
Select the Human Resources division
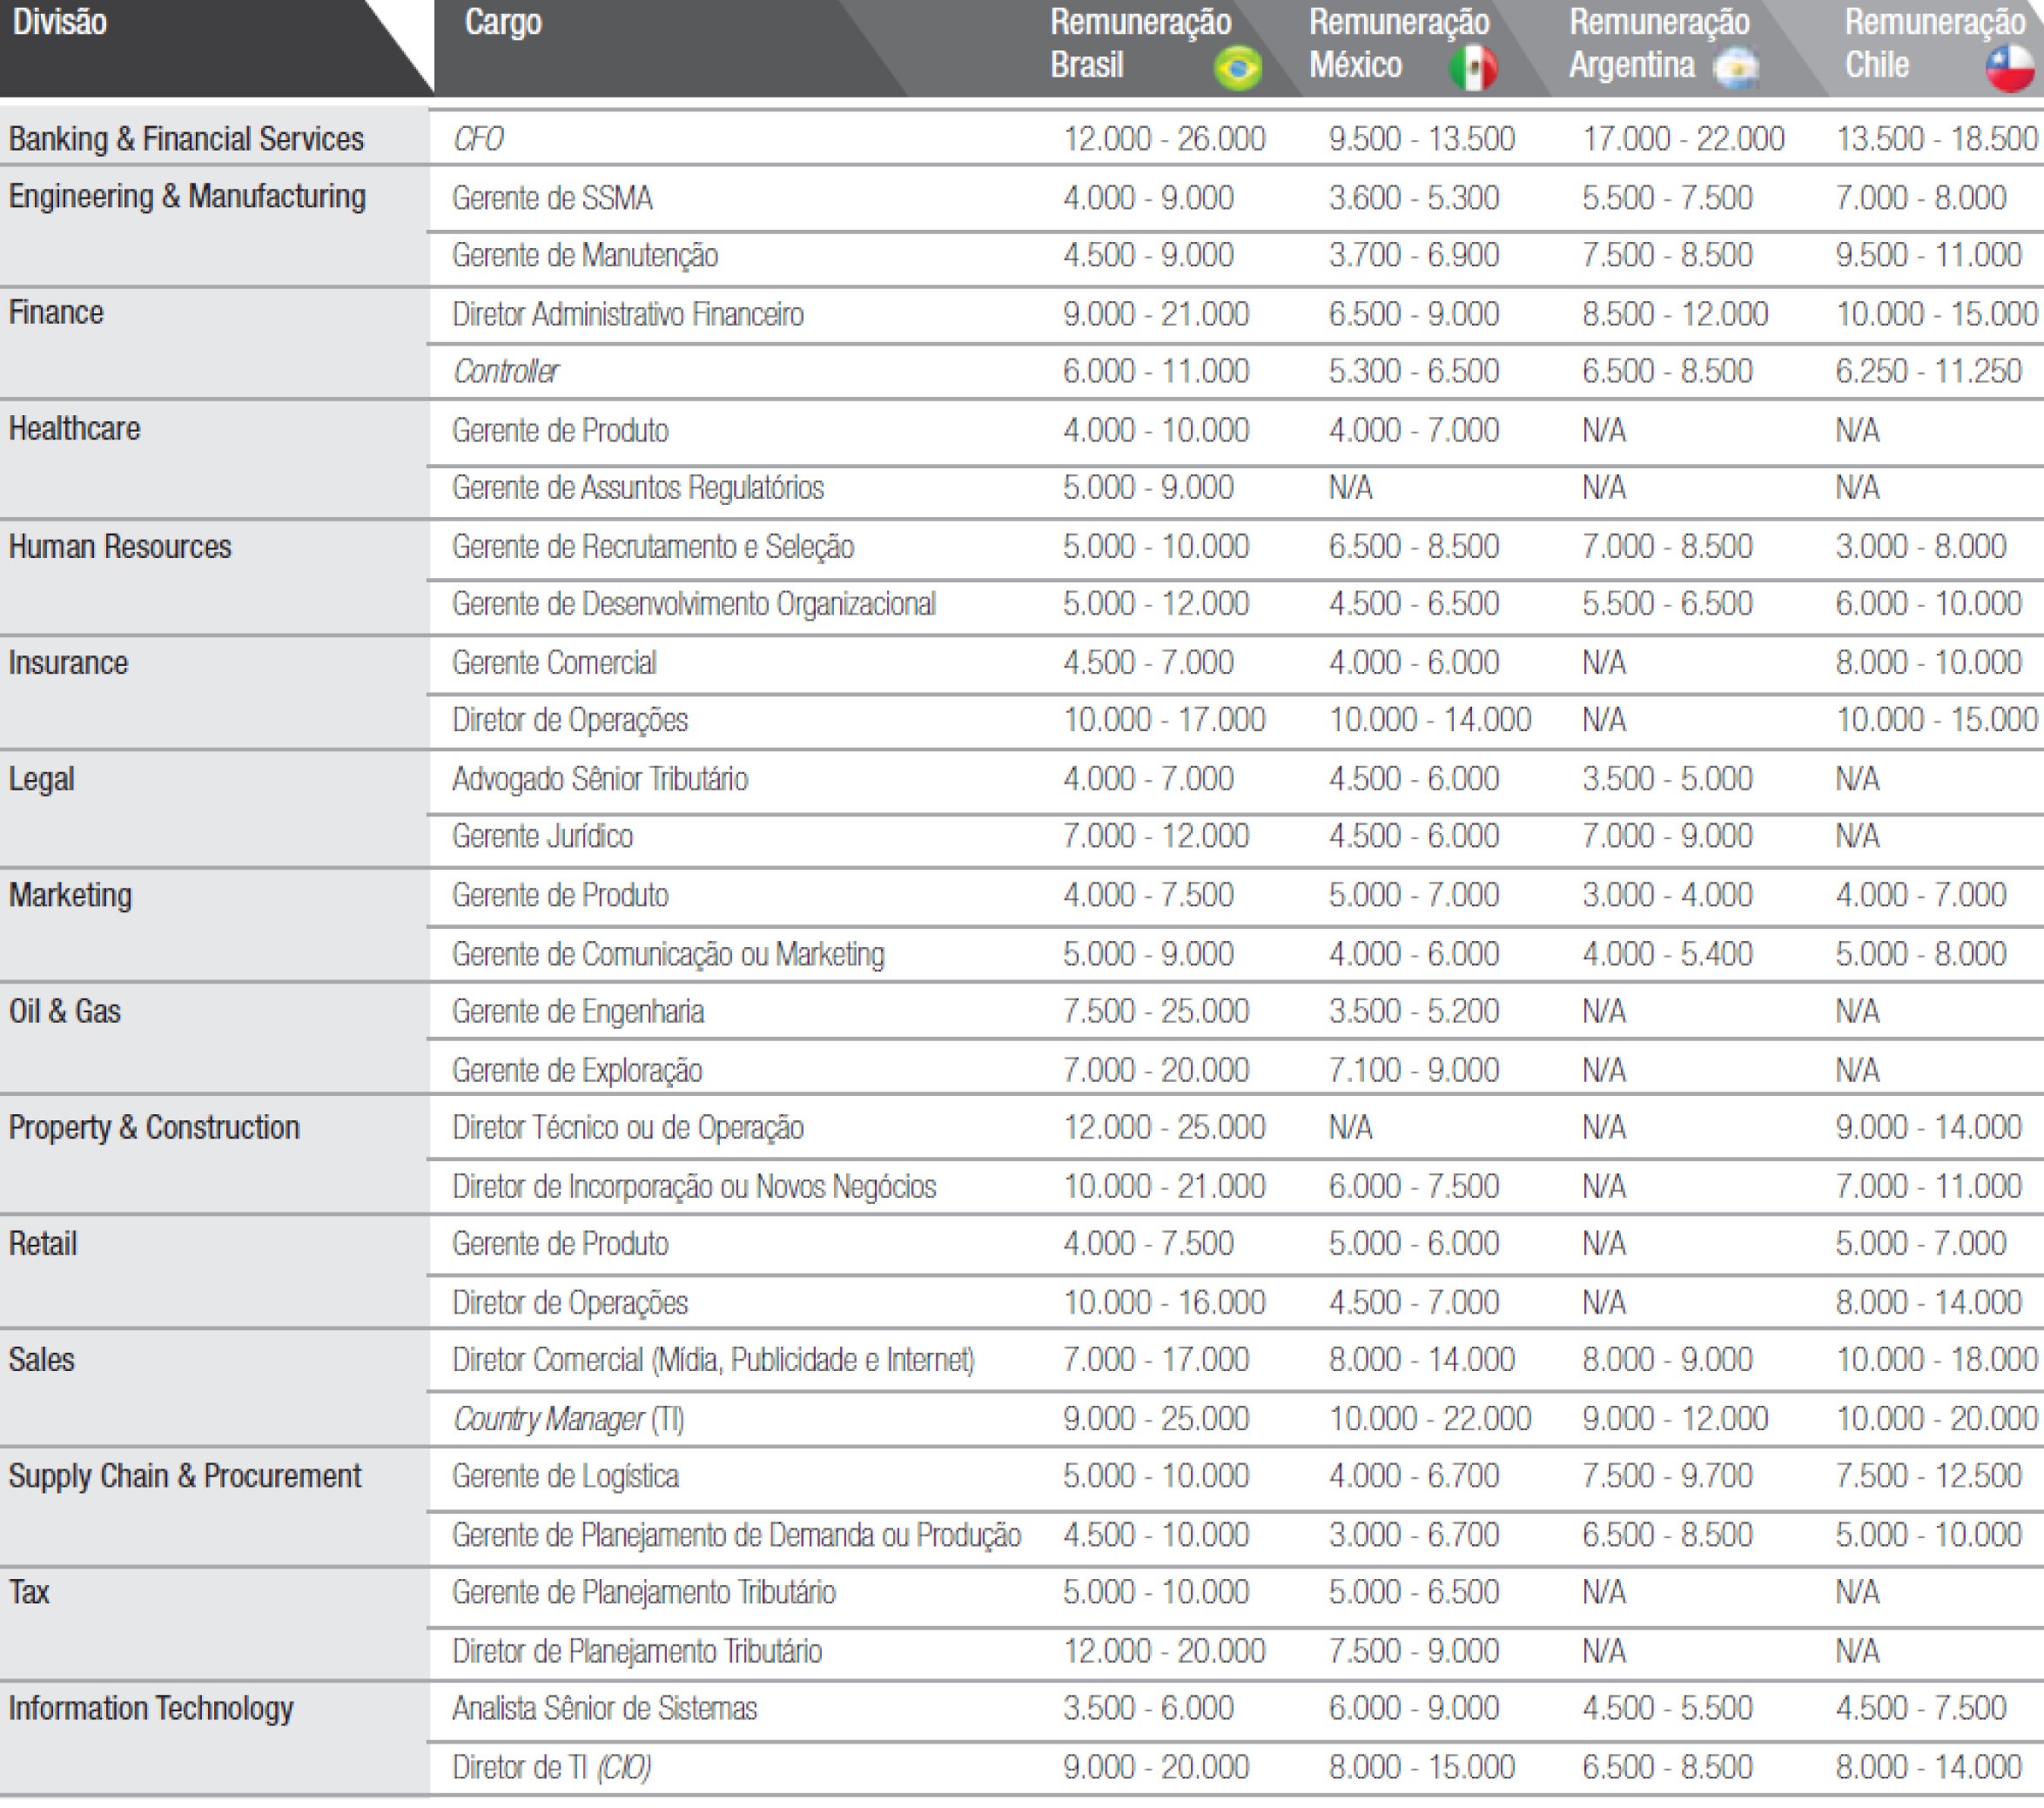point(120,547)
